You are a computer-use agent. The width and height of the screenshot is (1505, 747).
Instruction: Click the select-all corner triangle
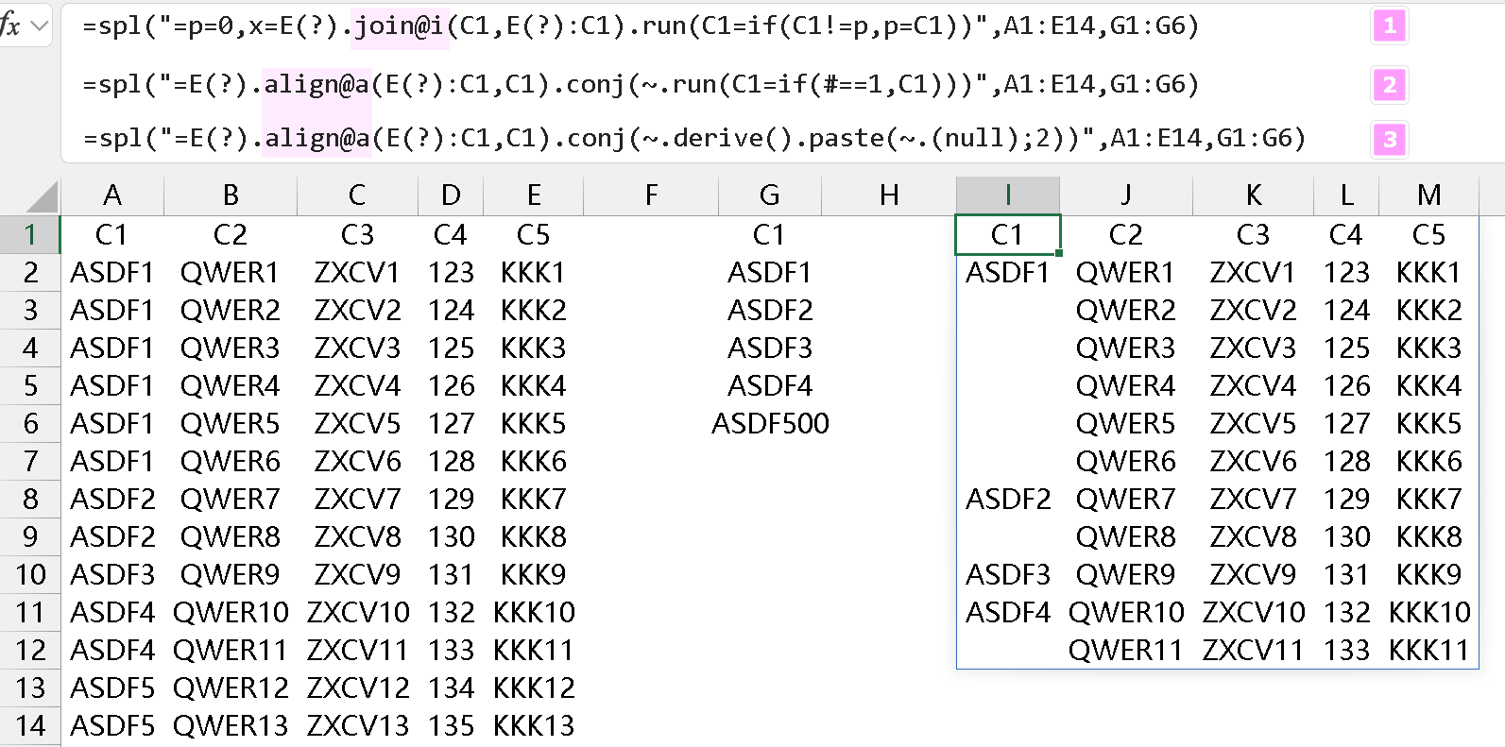[x=43, y=196]
